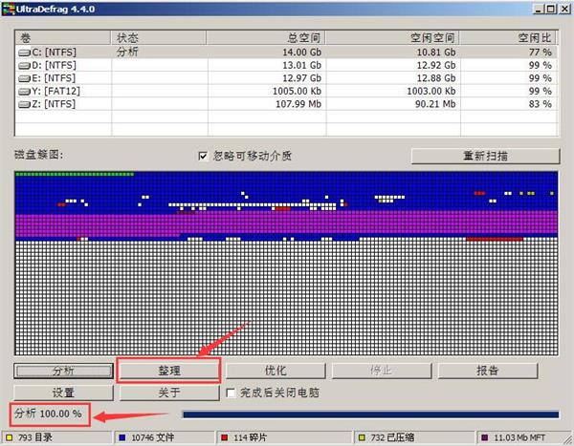Image resolution: width=574 pixels, height=446 pixels.
Task: Select the C: [NTFS] volume row text
Action: tap(54, 53)
